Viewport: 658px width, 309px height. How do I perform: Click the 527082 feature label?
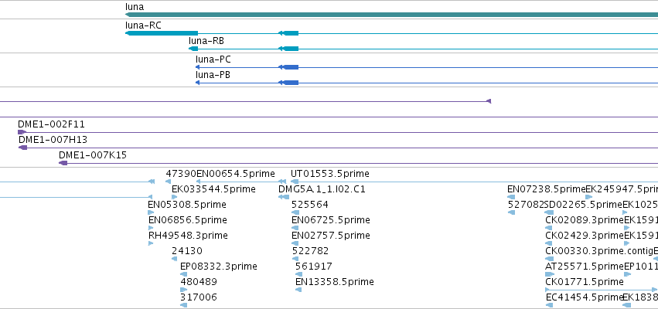click(x=526, y=205)
